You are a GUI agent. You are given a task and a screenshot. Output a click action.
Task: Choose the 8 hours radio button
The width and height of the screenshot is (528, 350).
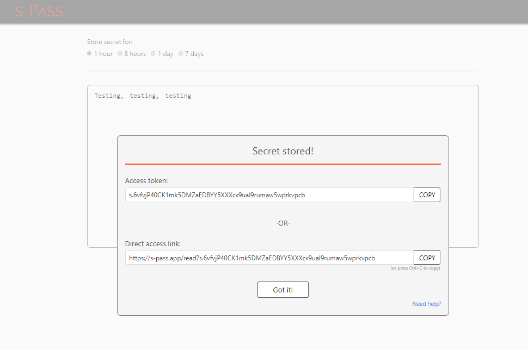[120, 54]
